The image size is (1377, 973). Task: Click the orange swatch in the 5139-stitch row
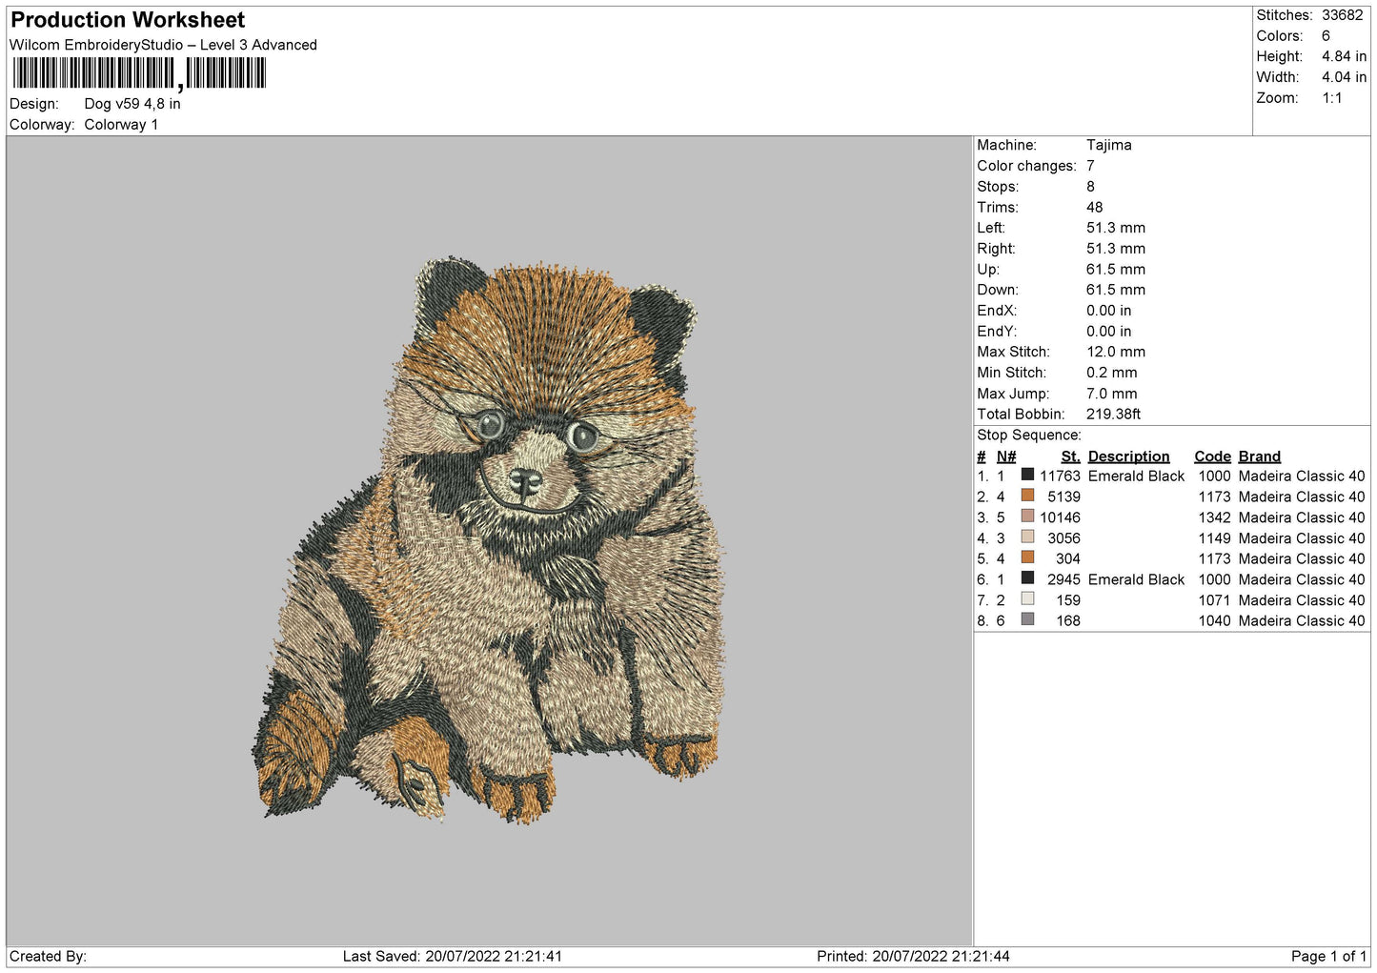pos(1027,496)
